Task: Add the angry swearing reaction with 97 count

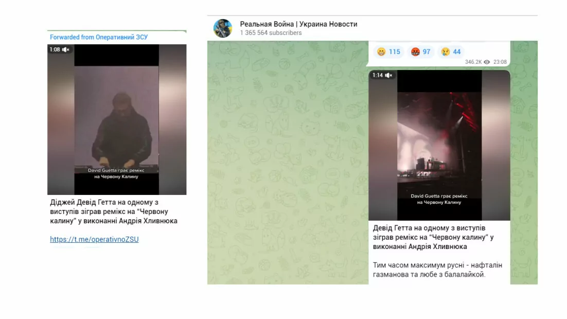Action: point(420,52)
